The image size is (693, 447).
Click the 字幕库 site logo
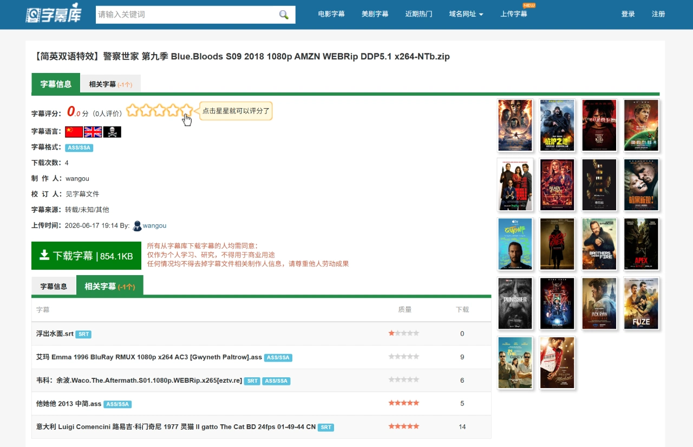pos(53,15)
